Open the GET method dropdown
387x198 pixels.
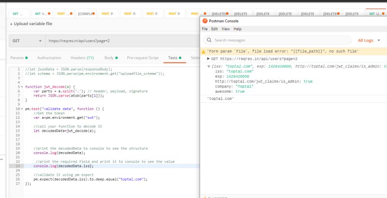tap(27, 41)
